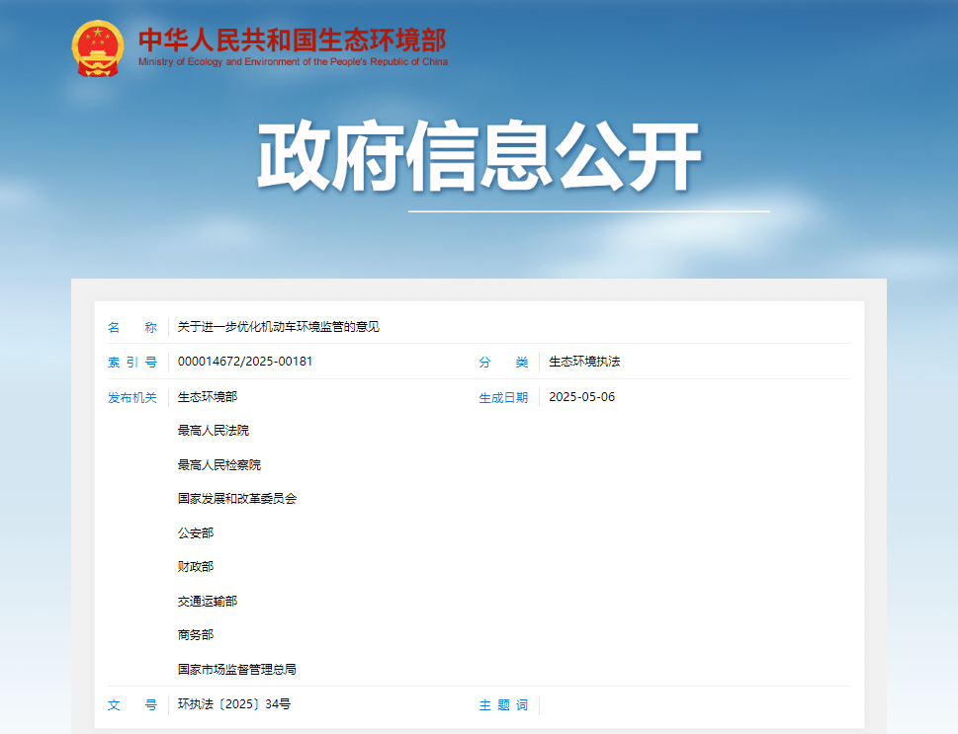Select index number 000014672/2025-00181
958x734 pixels.
pos(245,362)
